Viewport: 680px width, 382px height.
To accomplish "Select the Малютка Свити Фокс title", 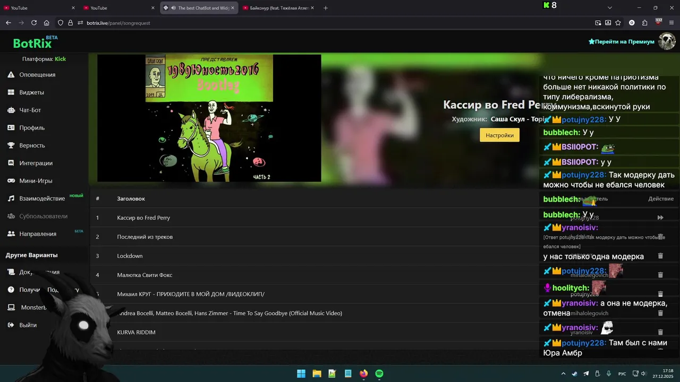I will (144, 275).
